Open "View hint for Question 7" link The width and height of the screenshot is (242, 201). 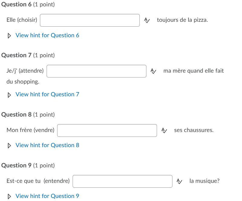47,94
